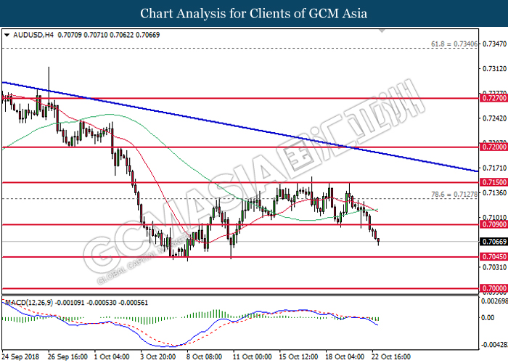Screen dimensions: 508x363
Task: Click the MACD(12,26,9) indicator label
Action: pyautogui.click(x=29, y=303)
